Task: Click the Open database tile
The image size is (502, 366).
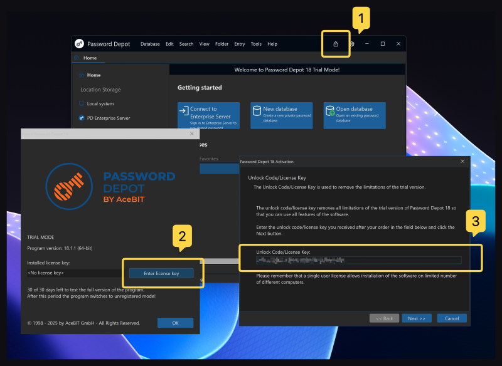Action: [x=355, y=116]
